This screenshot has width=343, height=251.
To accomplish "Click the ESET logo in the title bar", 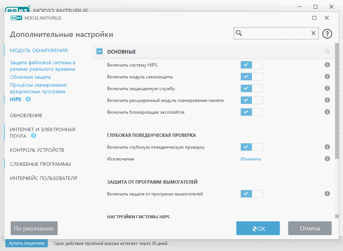I will (x=16, y=17).
